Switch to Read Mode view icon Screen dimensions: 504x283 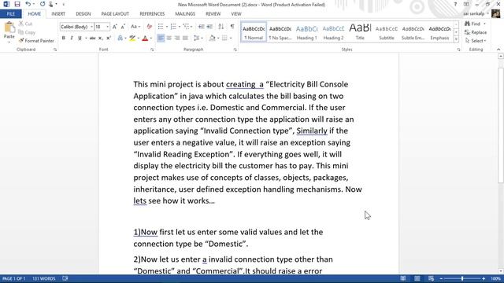403,278
